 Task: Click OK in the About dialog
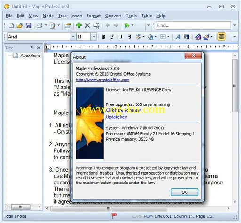185,192
